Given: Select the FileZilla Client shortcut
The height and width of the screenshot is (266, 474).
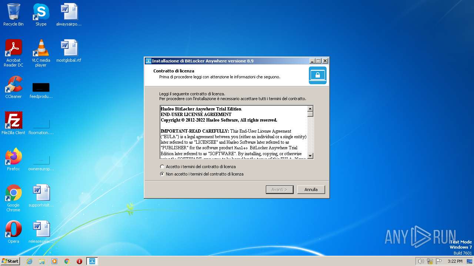Looking at the screenshot, I should pyautogui.click(x=13, y=123).
